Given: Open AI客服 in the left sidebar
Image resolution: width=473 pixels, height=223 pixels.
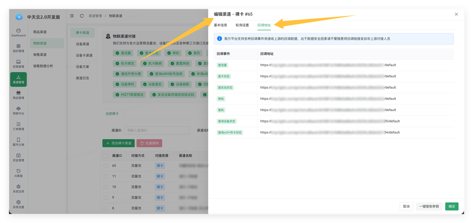Looking at the screenshot, I should coord(18,173).
